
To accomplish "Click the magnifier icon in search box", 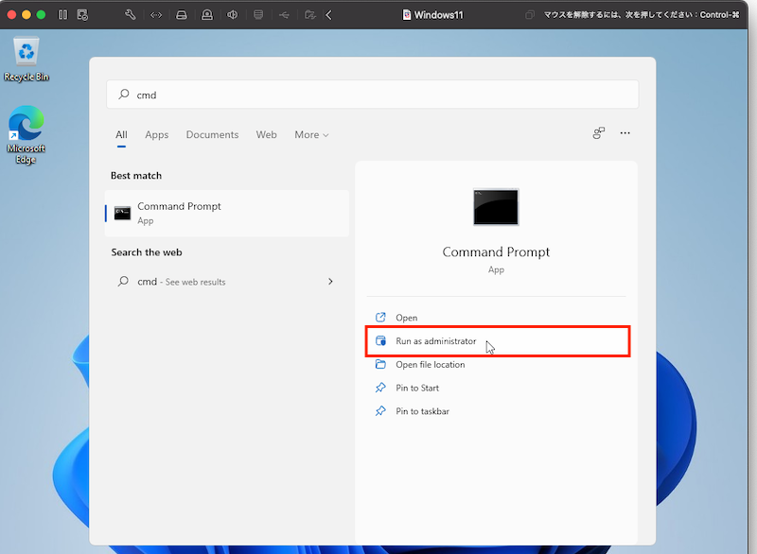I will [x=124, y=94].
